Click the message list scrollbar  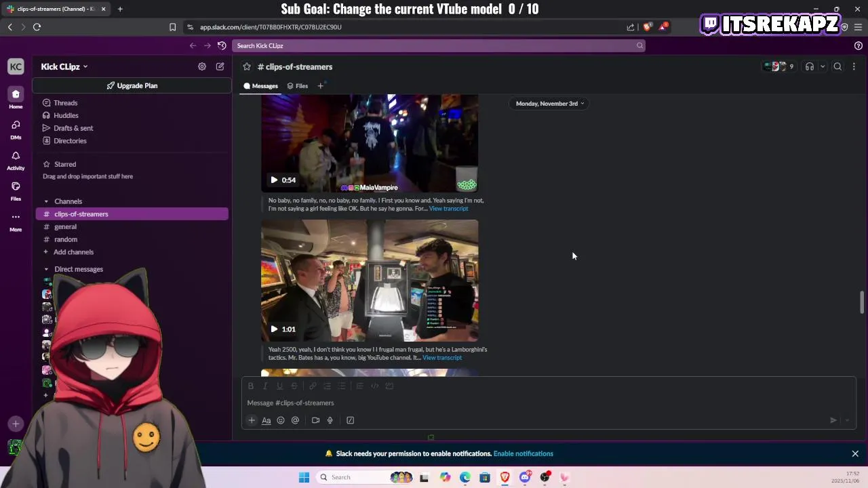pyautogui.click(x=862, y=302)
